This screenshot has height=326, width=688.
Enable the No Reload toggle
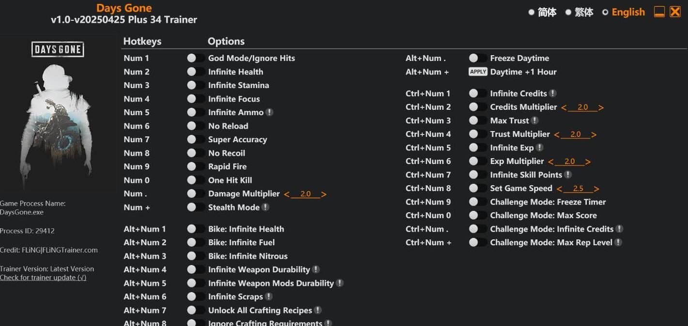pyautogui.click(x=196, y=126)
